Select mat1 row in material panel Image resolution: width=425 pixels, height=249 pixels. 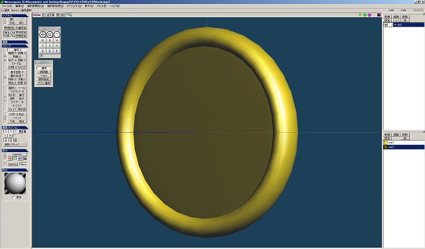(404, 143)
